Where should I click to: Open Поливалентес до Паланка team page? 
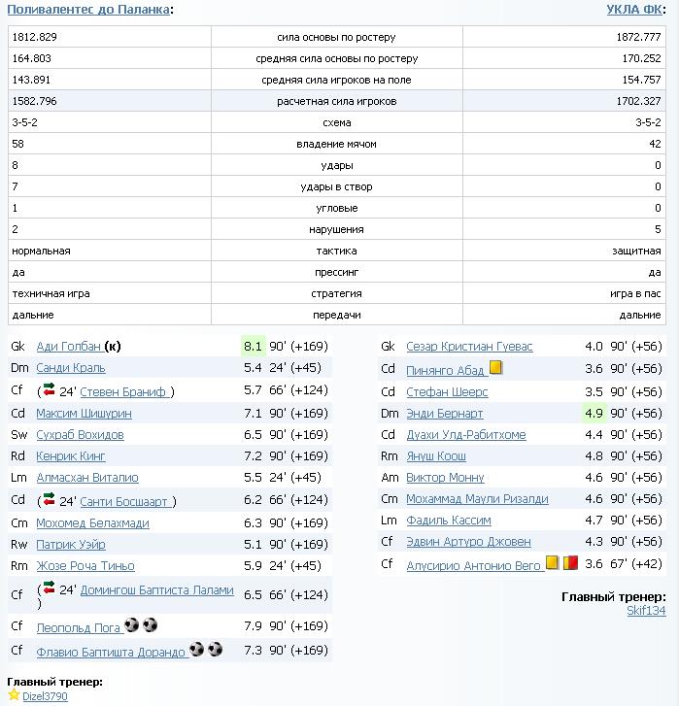click(87, 9)
